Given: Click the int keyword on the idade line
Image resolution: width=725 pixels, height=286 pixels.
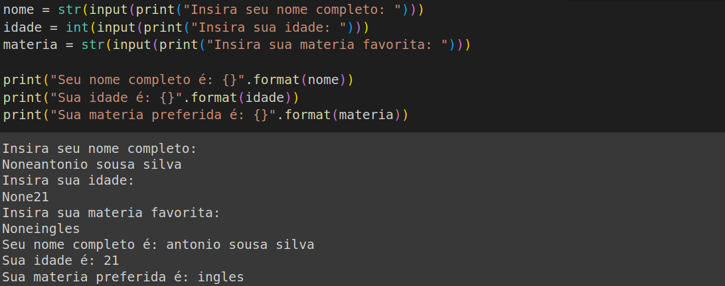Looking at the screenshot, I should coord(78,27).
